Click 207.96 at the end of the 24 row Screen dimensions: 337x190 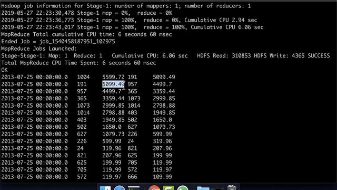click(162, 148)
